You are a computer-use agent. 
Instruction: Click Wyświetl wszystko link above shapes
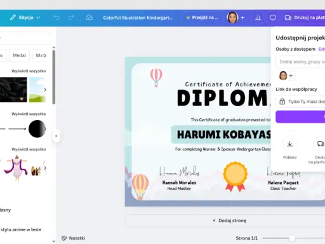(29, 114)
